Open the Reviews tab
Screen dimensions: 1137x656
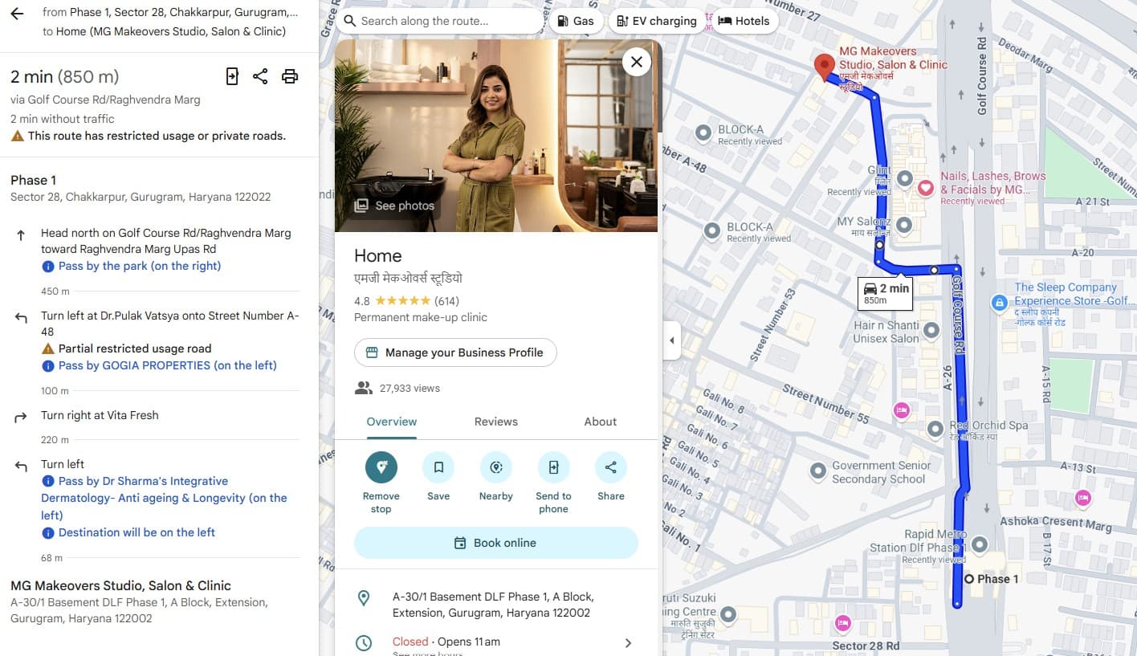496,422
